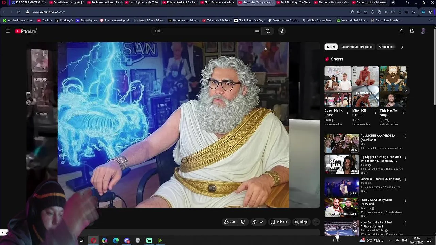Viewport: 436px width, 245px height.
Task: Open options for This Has To Stop short
Action: pos(403,112)
